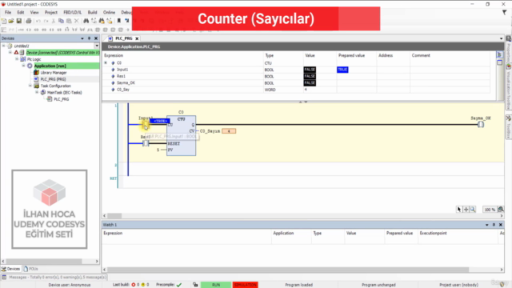Image resolution: width=512 pixels, height=288 pixels.
Task: Collapse the MainTask tree node
Action: (x=37, y=93)
